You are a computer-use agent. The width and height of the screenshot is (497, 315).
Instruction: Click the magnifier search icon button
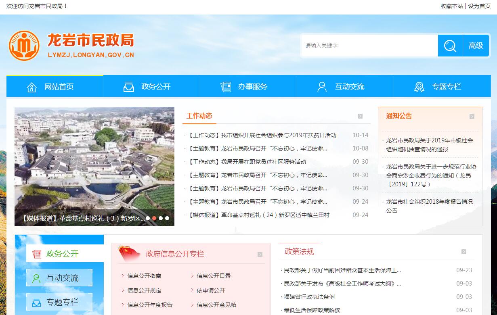[450, 46]
